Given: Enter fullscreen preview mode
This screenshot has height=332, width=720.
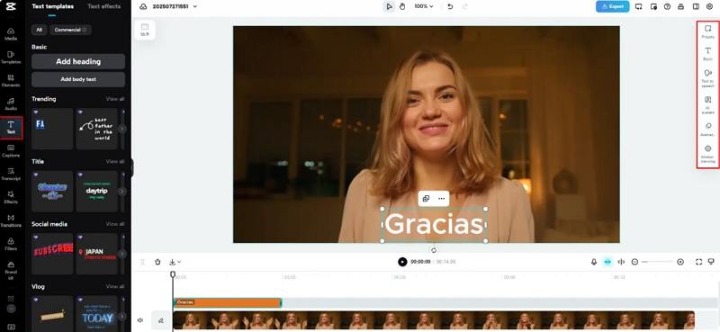Looking at the screenshot, I should pyautogui.click(x=698, y=262).
